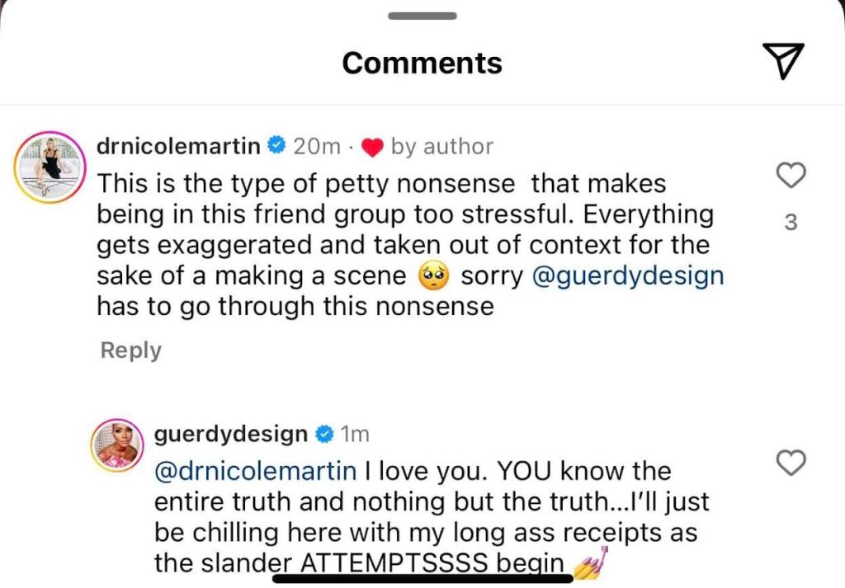Click the drnicolemartin username
The image size is (845, 588).
pos(178,147)
